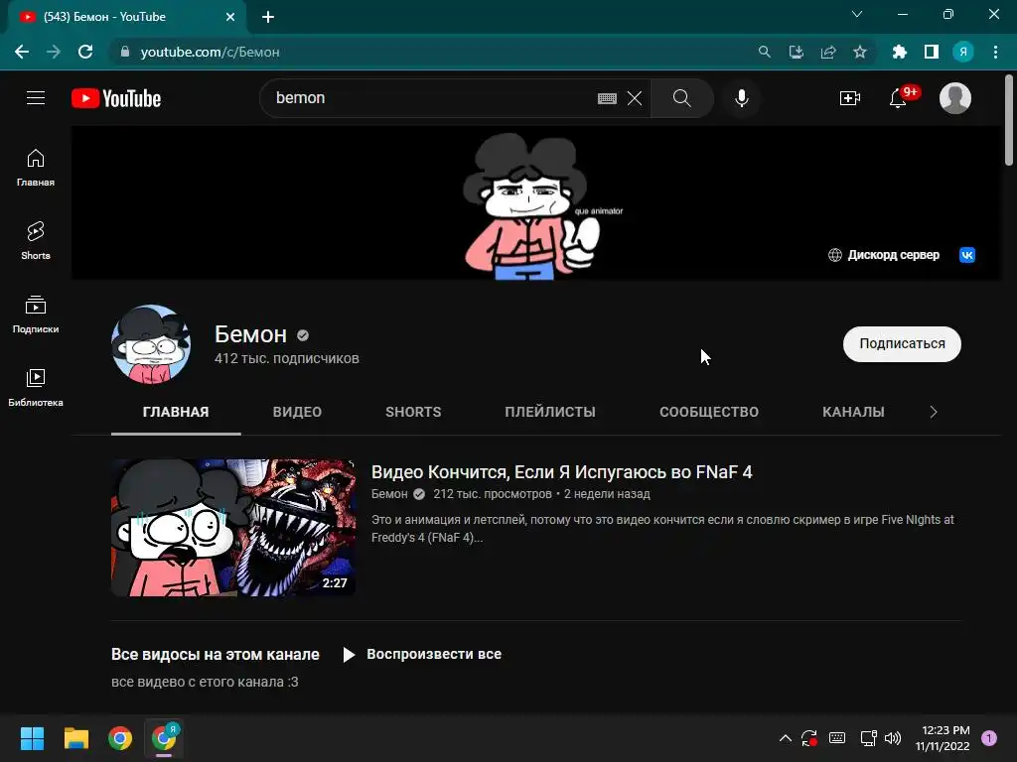Switch to the SHORTS tab

click(x=413, y=412)
